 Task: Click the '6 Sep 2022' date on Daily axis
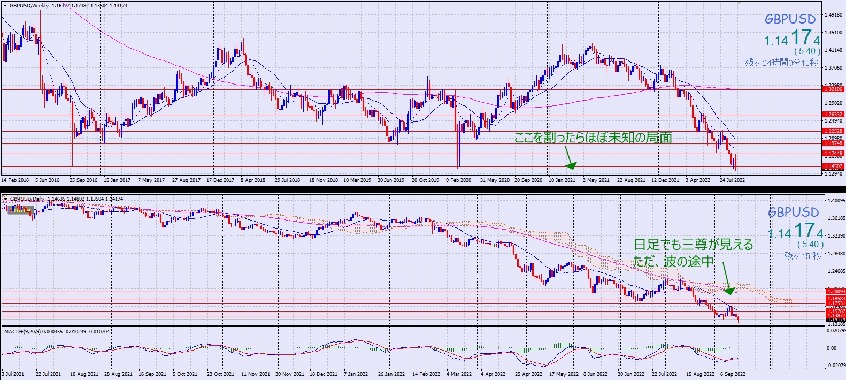pos(733,374)
